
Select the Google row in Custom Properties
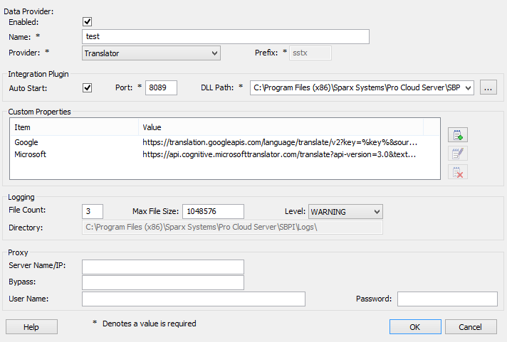coord(26,142)
